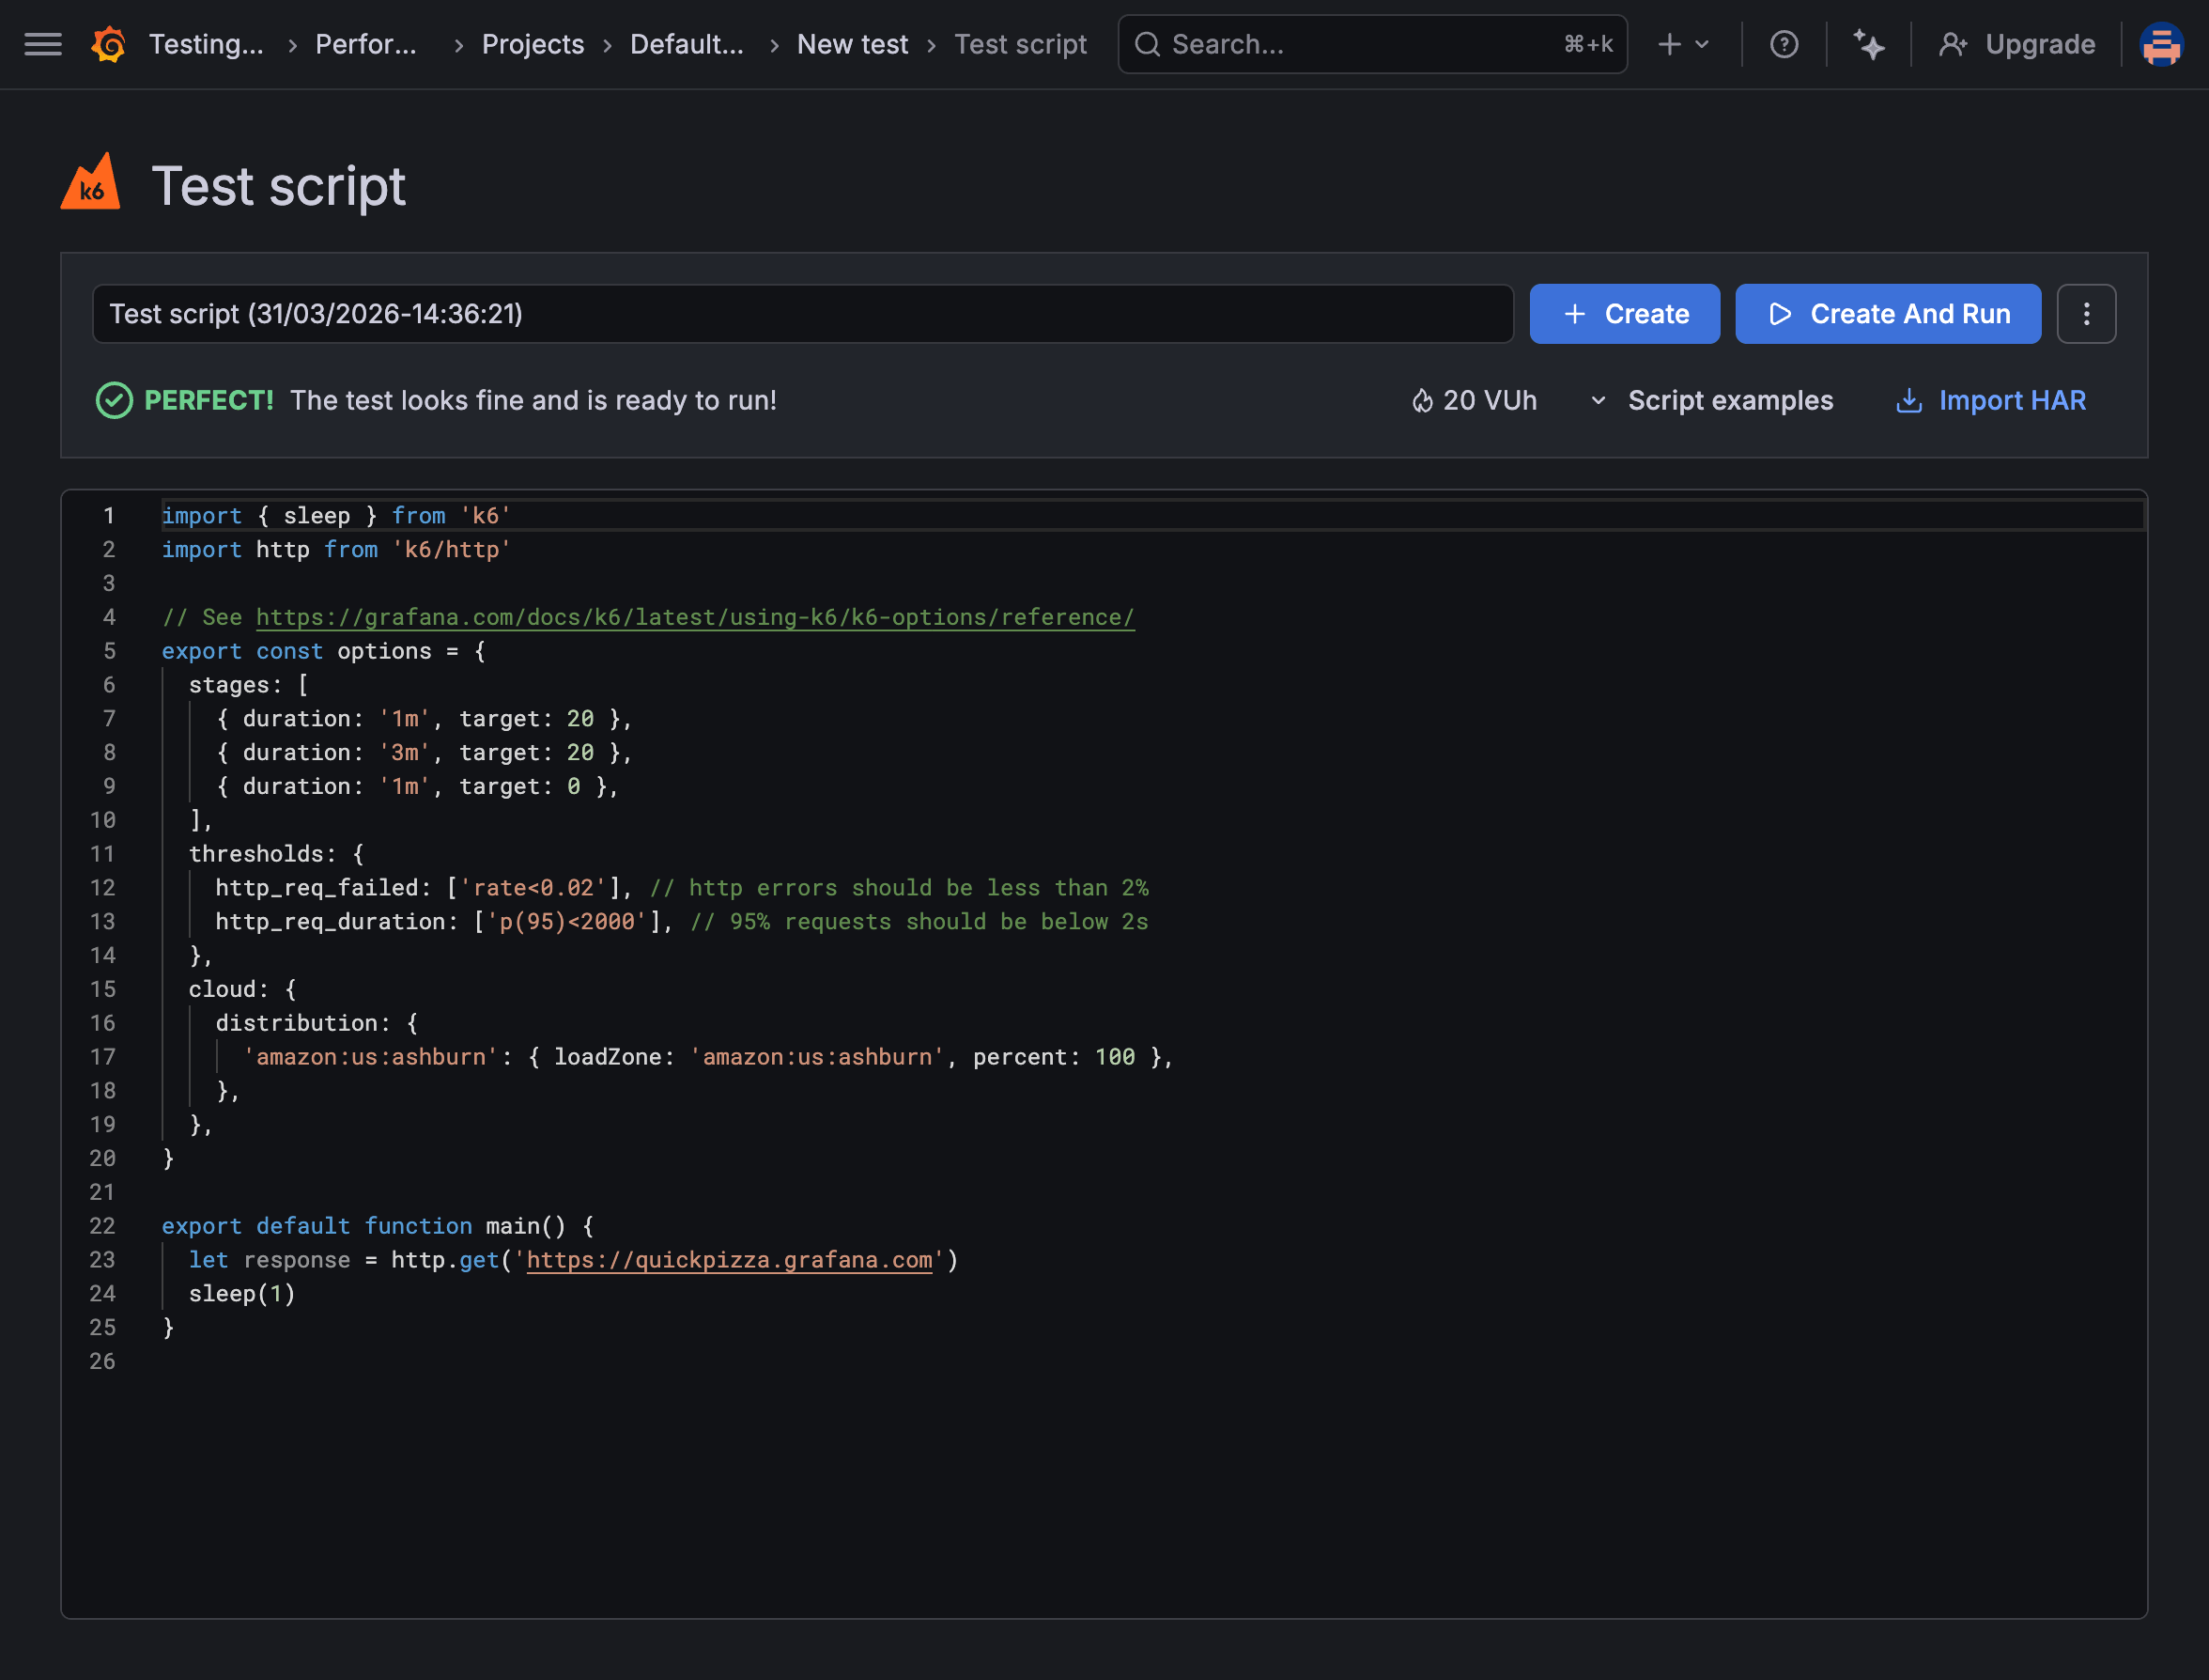Click the Create And Run button

[1887, 314]
